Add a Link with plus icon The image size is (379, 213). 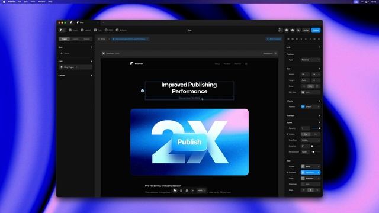pos(320,47)
